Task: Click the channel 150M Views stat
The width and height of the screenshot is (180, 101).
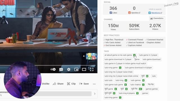Action: click(113, 27)
